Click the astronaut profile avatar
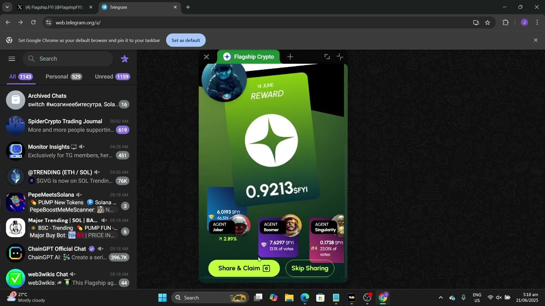The image size is (545, 306). point(224,82)
